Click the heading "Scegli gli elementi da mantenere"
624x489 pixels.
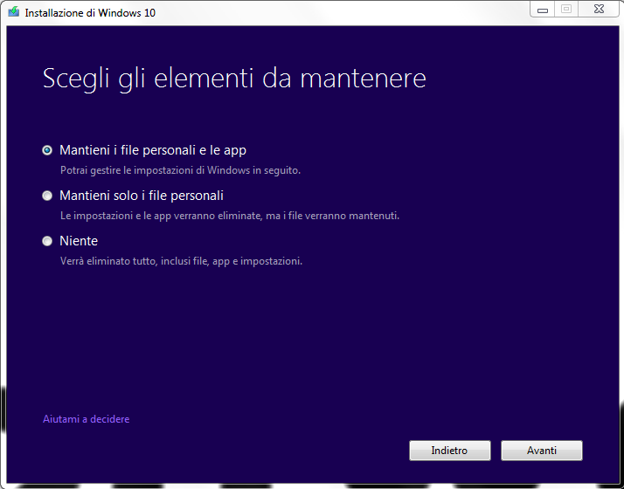234,79
